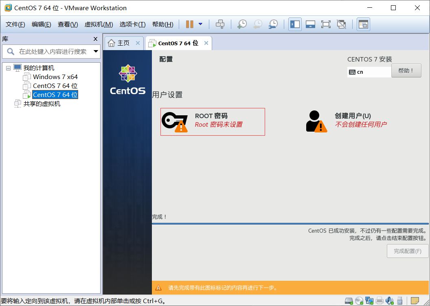Open the 选项卡(T) menu
The image size is (430, 306).
point(132,24)
